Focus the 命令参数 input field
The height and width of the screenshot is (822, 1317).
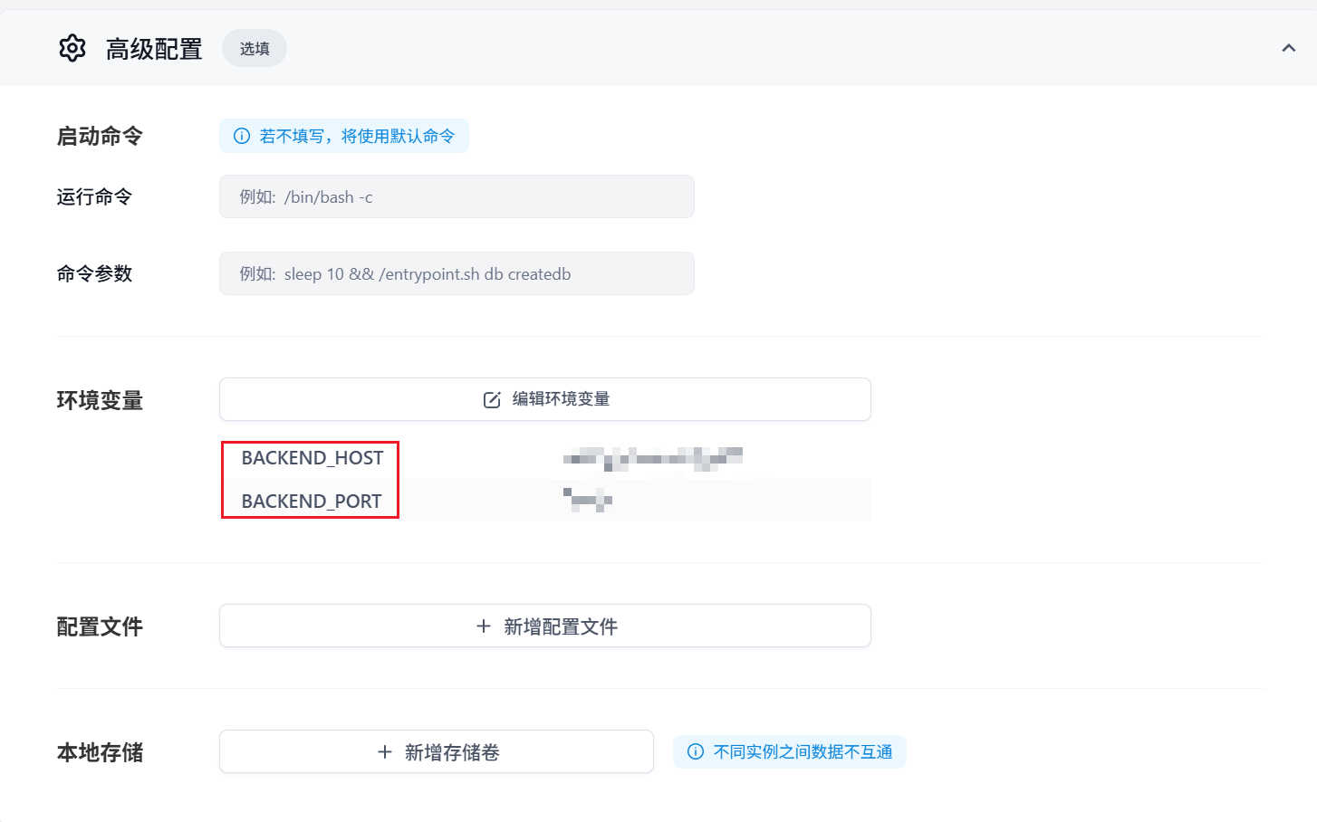pos(457,273)
